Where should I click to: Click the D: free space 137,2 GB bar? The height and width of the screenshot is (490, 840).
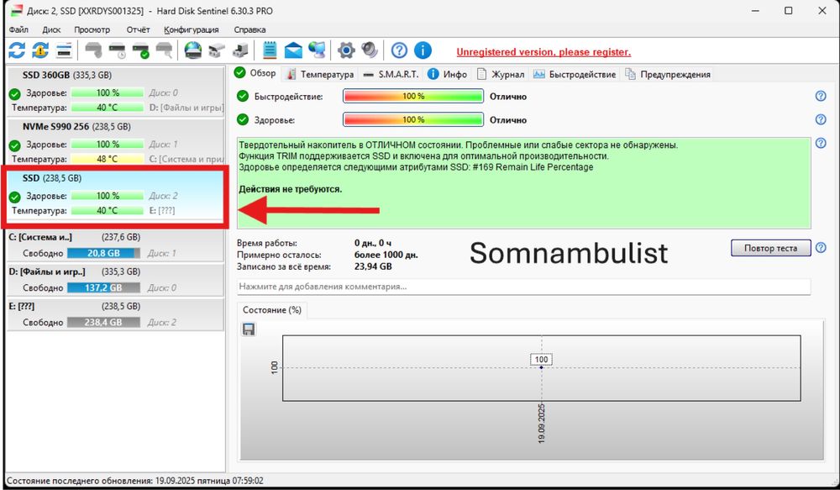pyautogui.click(x=103, y=288)
